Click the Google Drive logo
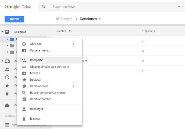This screenshot has width=185, height=129. (x=18, y=7)
